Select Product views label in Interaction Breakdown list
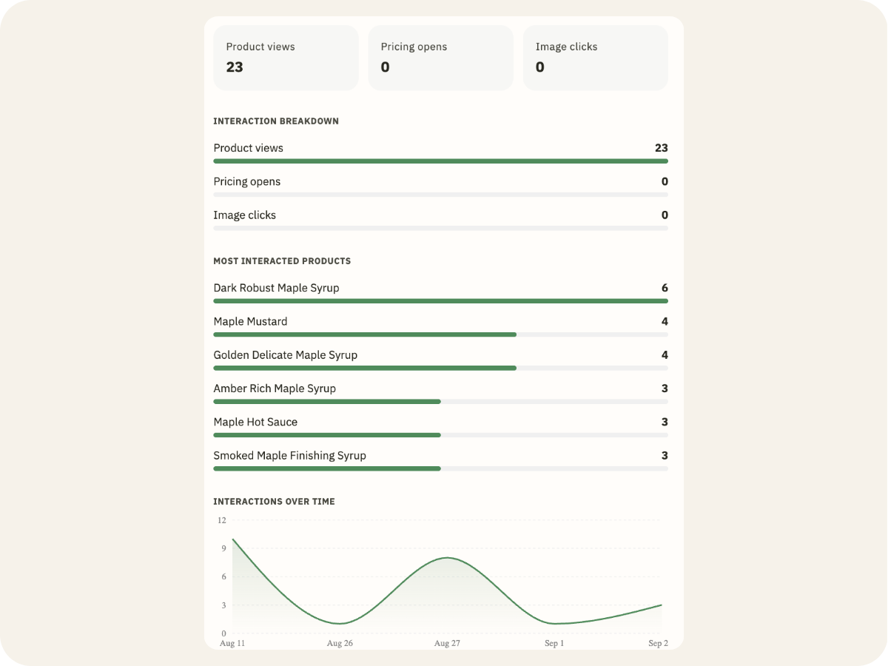 249,148
